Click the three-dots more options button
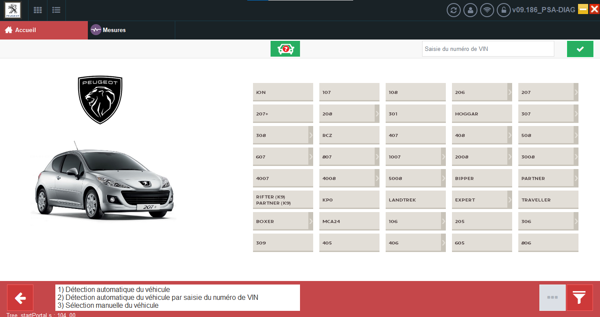 point(553,298)
